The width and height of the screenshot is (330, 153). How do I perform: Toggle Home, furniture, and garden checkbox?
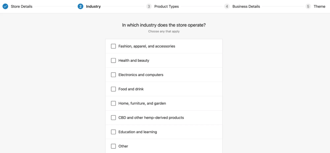113,103
